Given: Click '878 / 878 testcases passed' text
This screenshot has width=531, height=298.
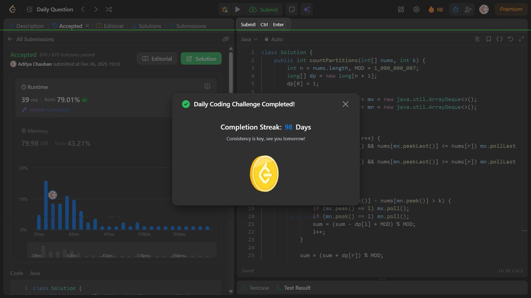Looking at the screenshot, I should click(x=67, y=55).
